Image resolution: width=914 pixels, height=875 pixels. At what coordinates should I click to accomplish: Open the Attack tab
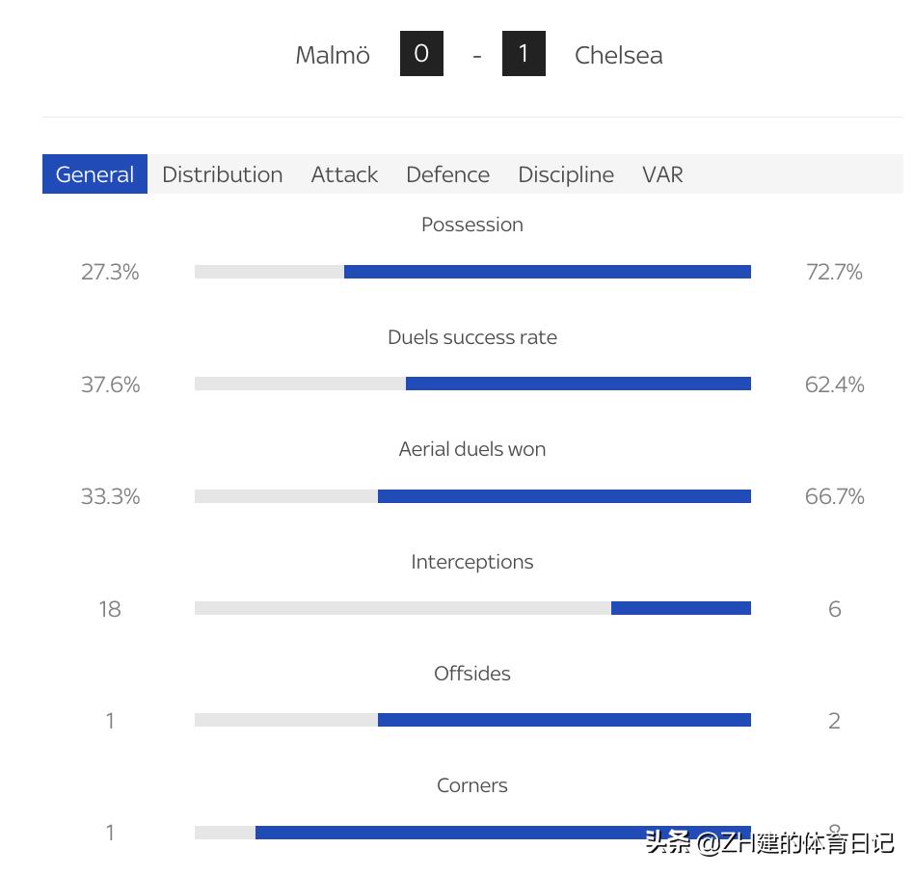point(344,174)
